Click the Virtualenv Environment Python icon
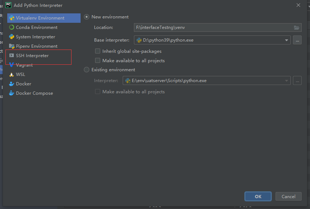Viewport: 310px width, 209px height. (12, 18)
